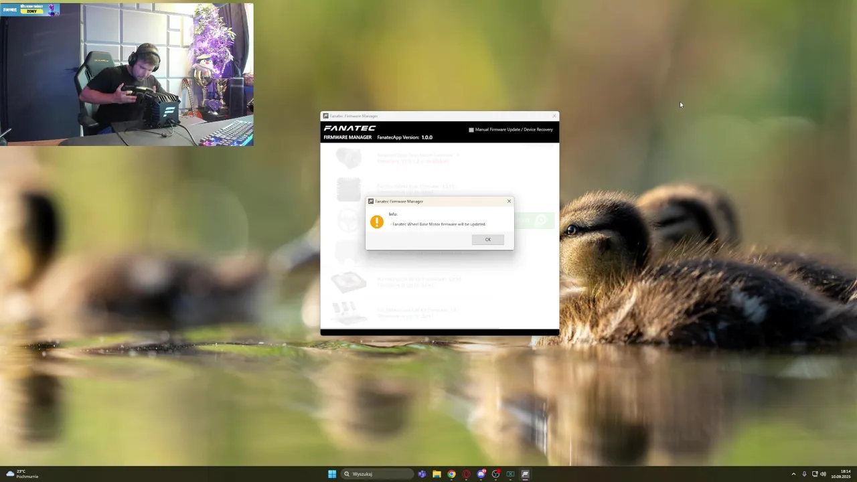Click the yellow warning exclamation icon
Screen dimensions: 857x482
377,222
